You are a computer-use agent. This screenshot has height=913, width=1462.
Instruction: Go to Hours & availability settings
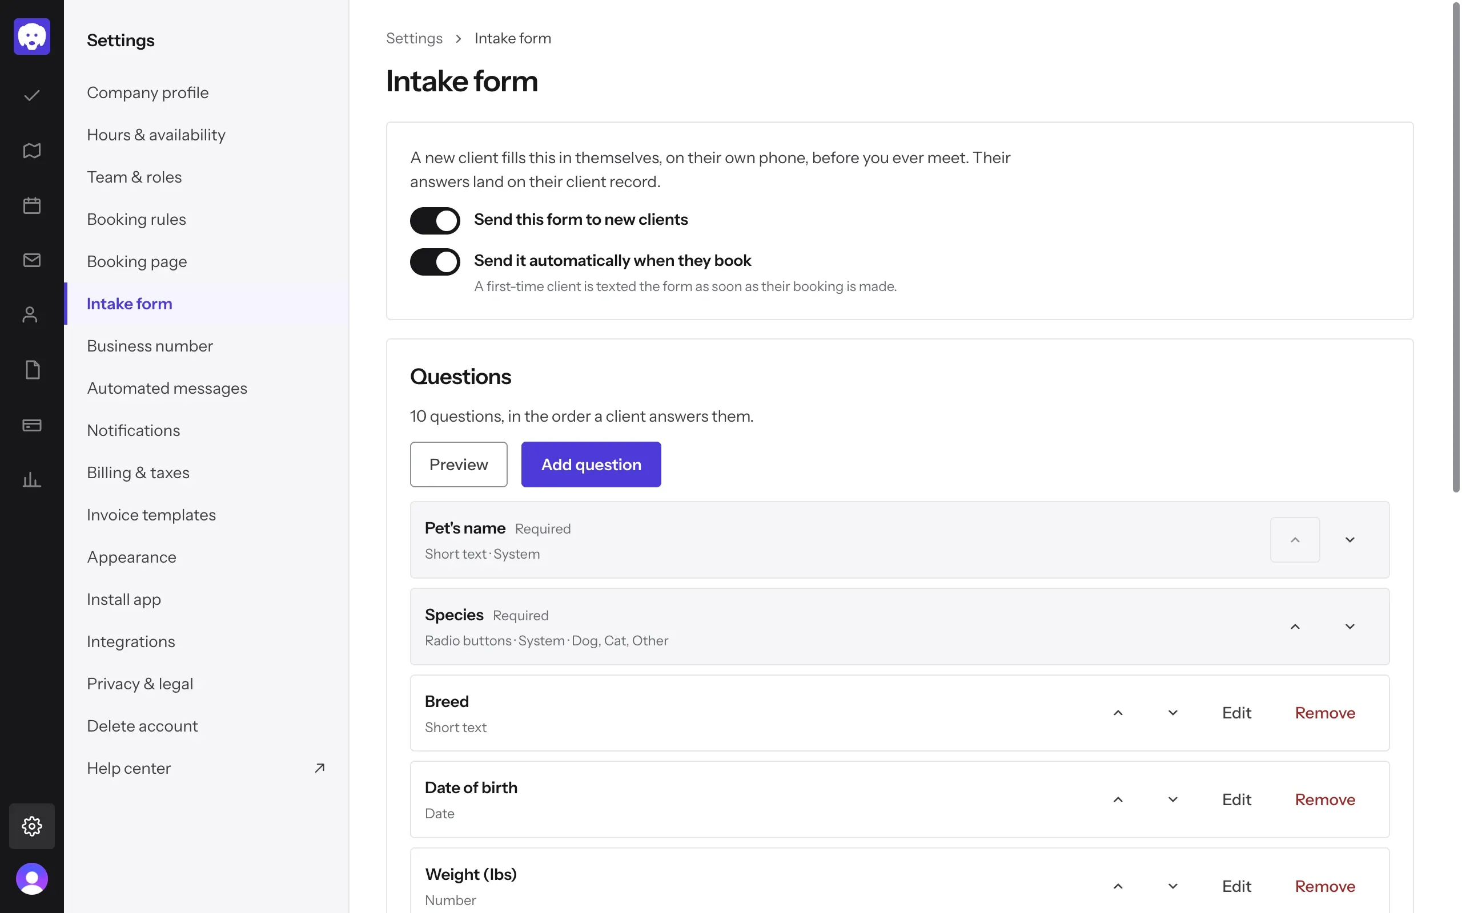(x=207, y=135)
